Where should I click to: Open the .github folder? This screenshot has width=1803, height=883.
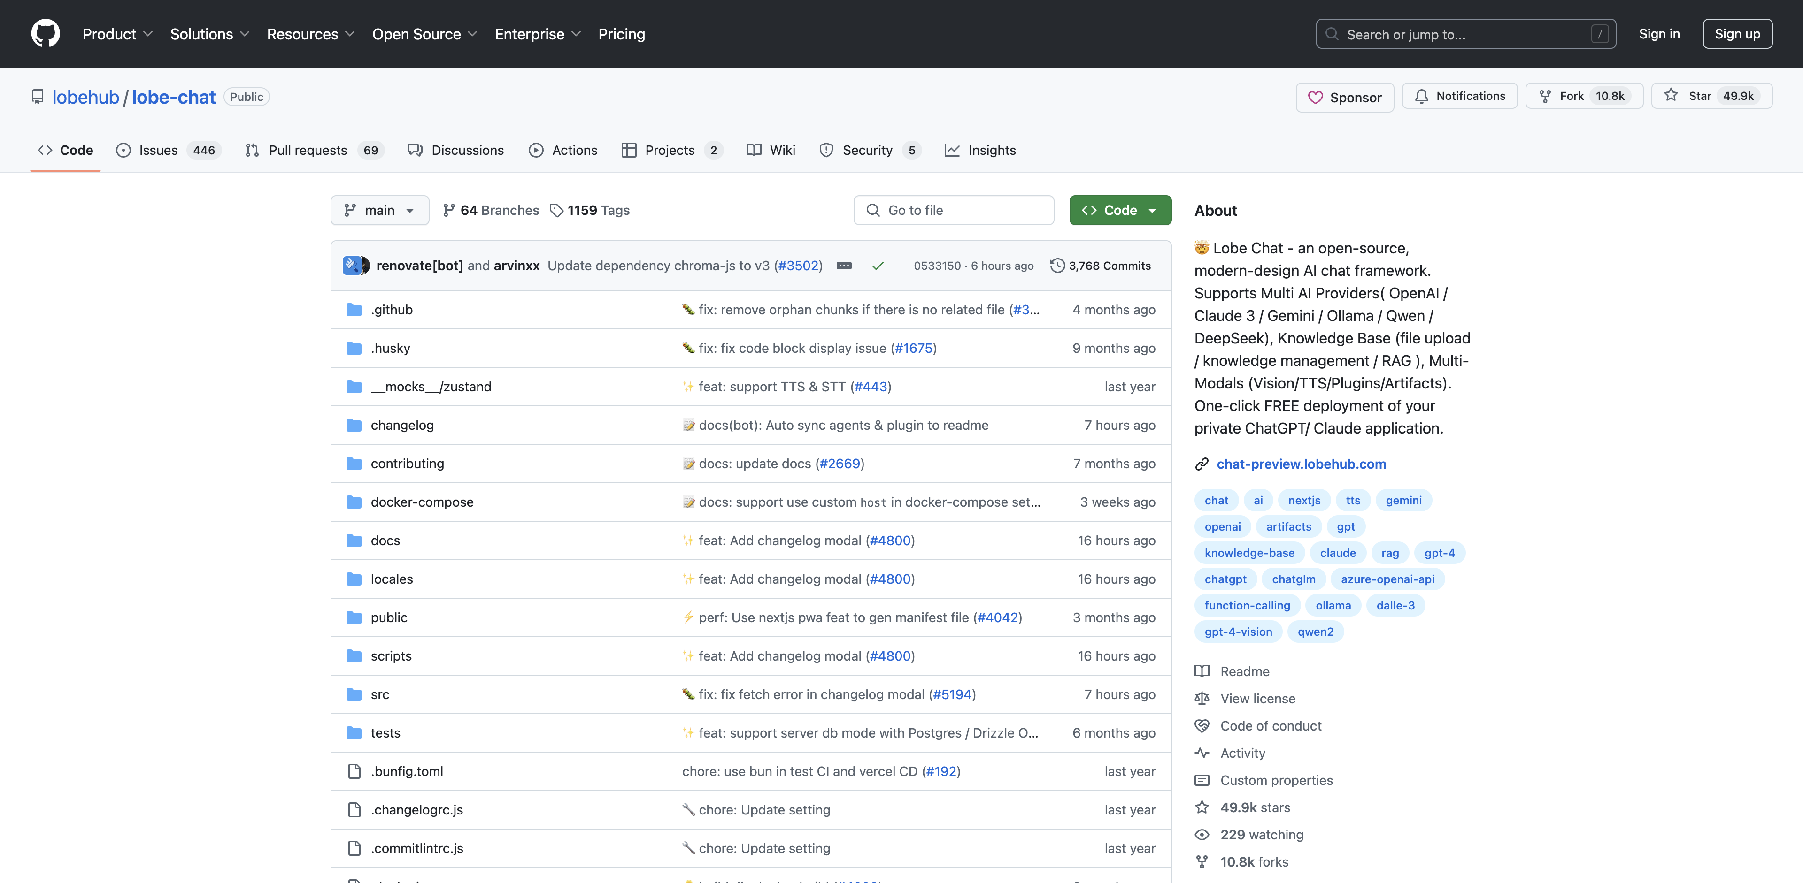pyautogui.click(x=391, y=309)
